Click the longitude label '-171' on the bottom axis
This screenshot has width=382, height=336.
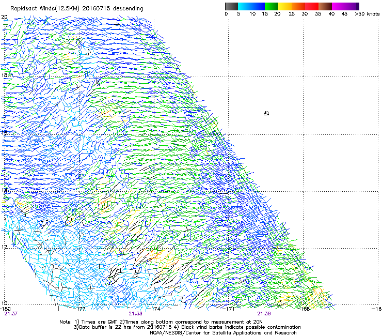coord(229,309)
